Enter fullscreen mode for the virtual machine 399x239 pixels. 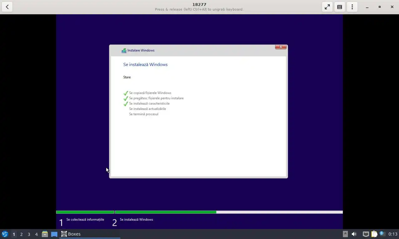point(327,7)
